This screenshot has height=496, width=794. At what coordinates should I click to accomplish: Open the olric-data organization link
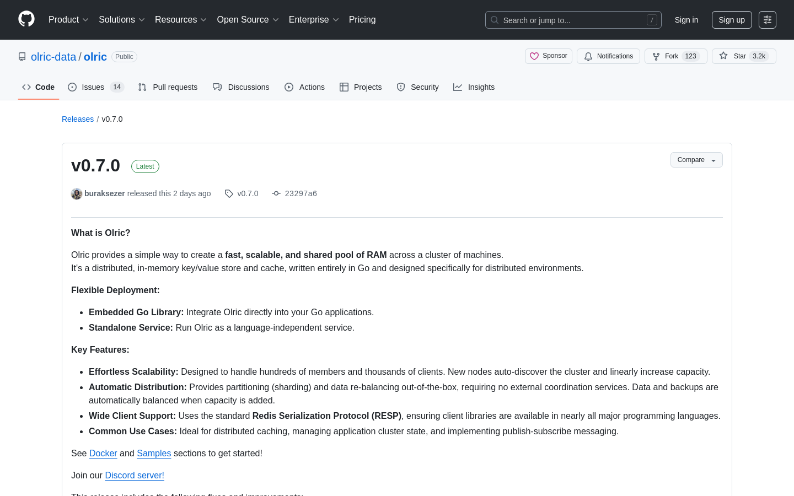pyautogui.click(x=53, y=57)
